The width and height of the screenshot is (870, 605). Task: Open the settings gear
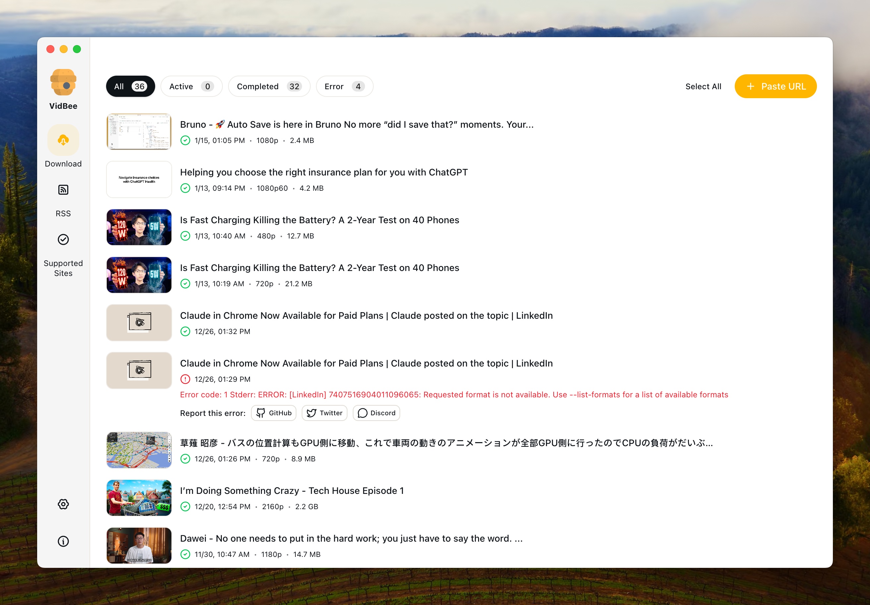point(63,504)
